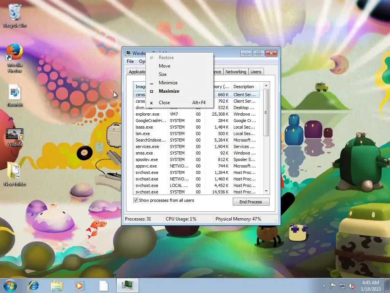The height and width of the screenshot is (293, 390).
Task: Click the End Process button
Action: pos(251,201)
